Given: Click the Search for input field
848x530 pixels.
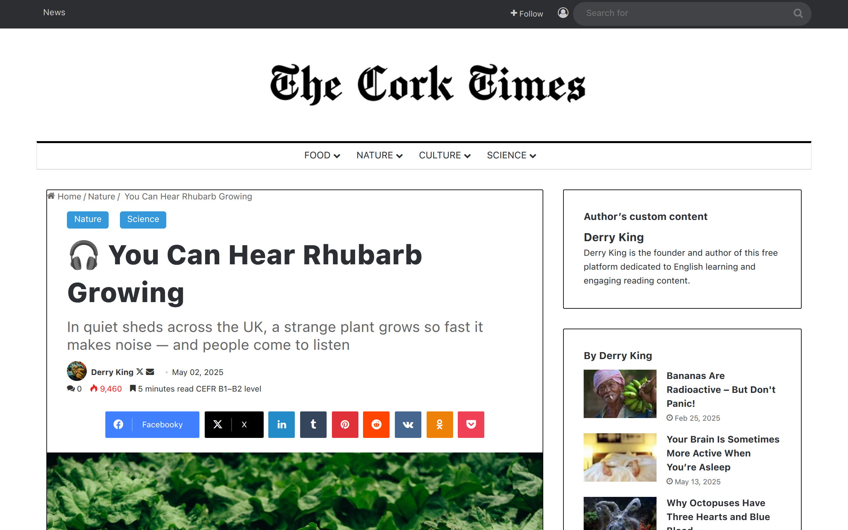Looking at the screenshot, I should [692, 14].
